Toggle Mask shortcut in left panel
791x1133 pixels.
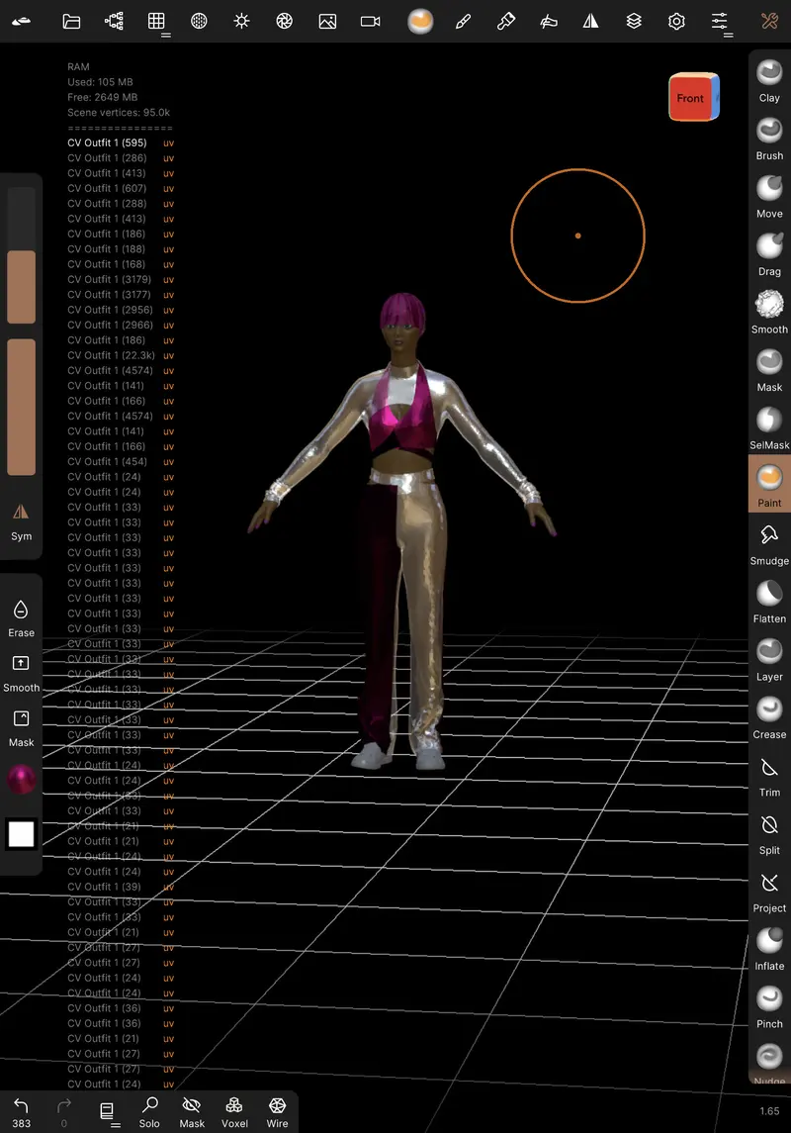[21, 727]
